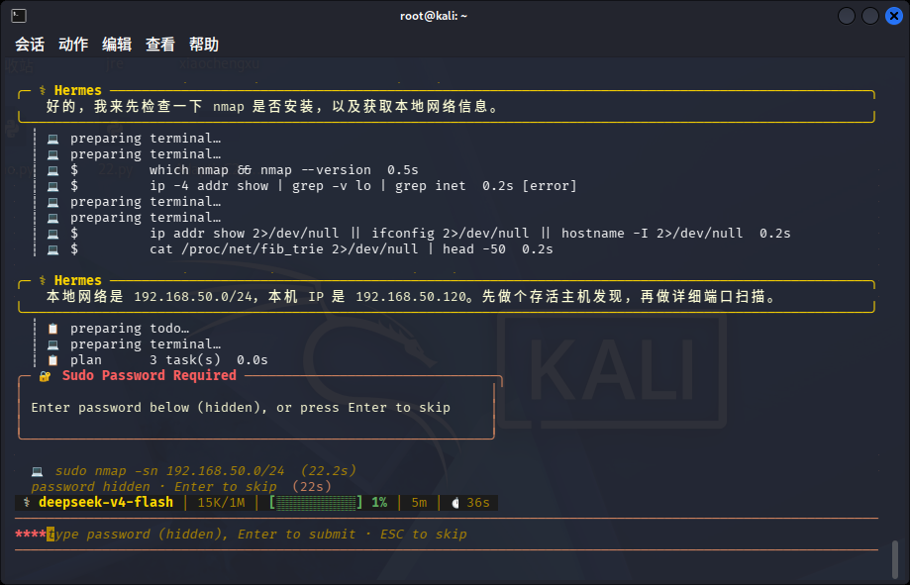This screenshot has width=910, height=585.
Task: Click the 15K/1M token counter
Action: 221,503
